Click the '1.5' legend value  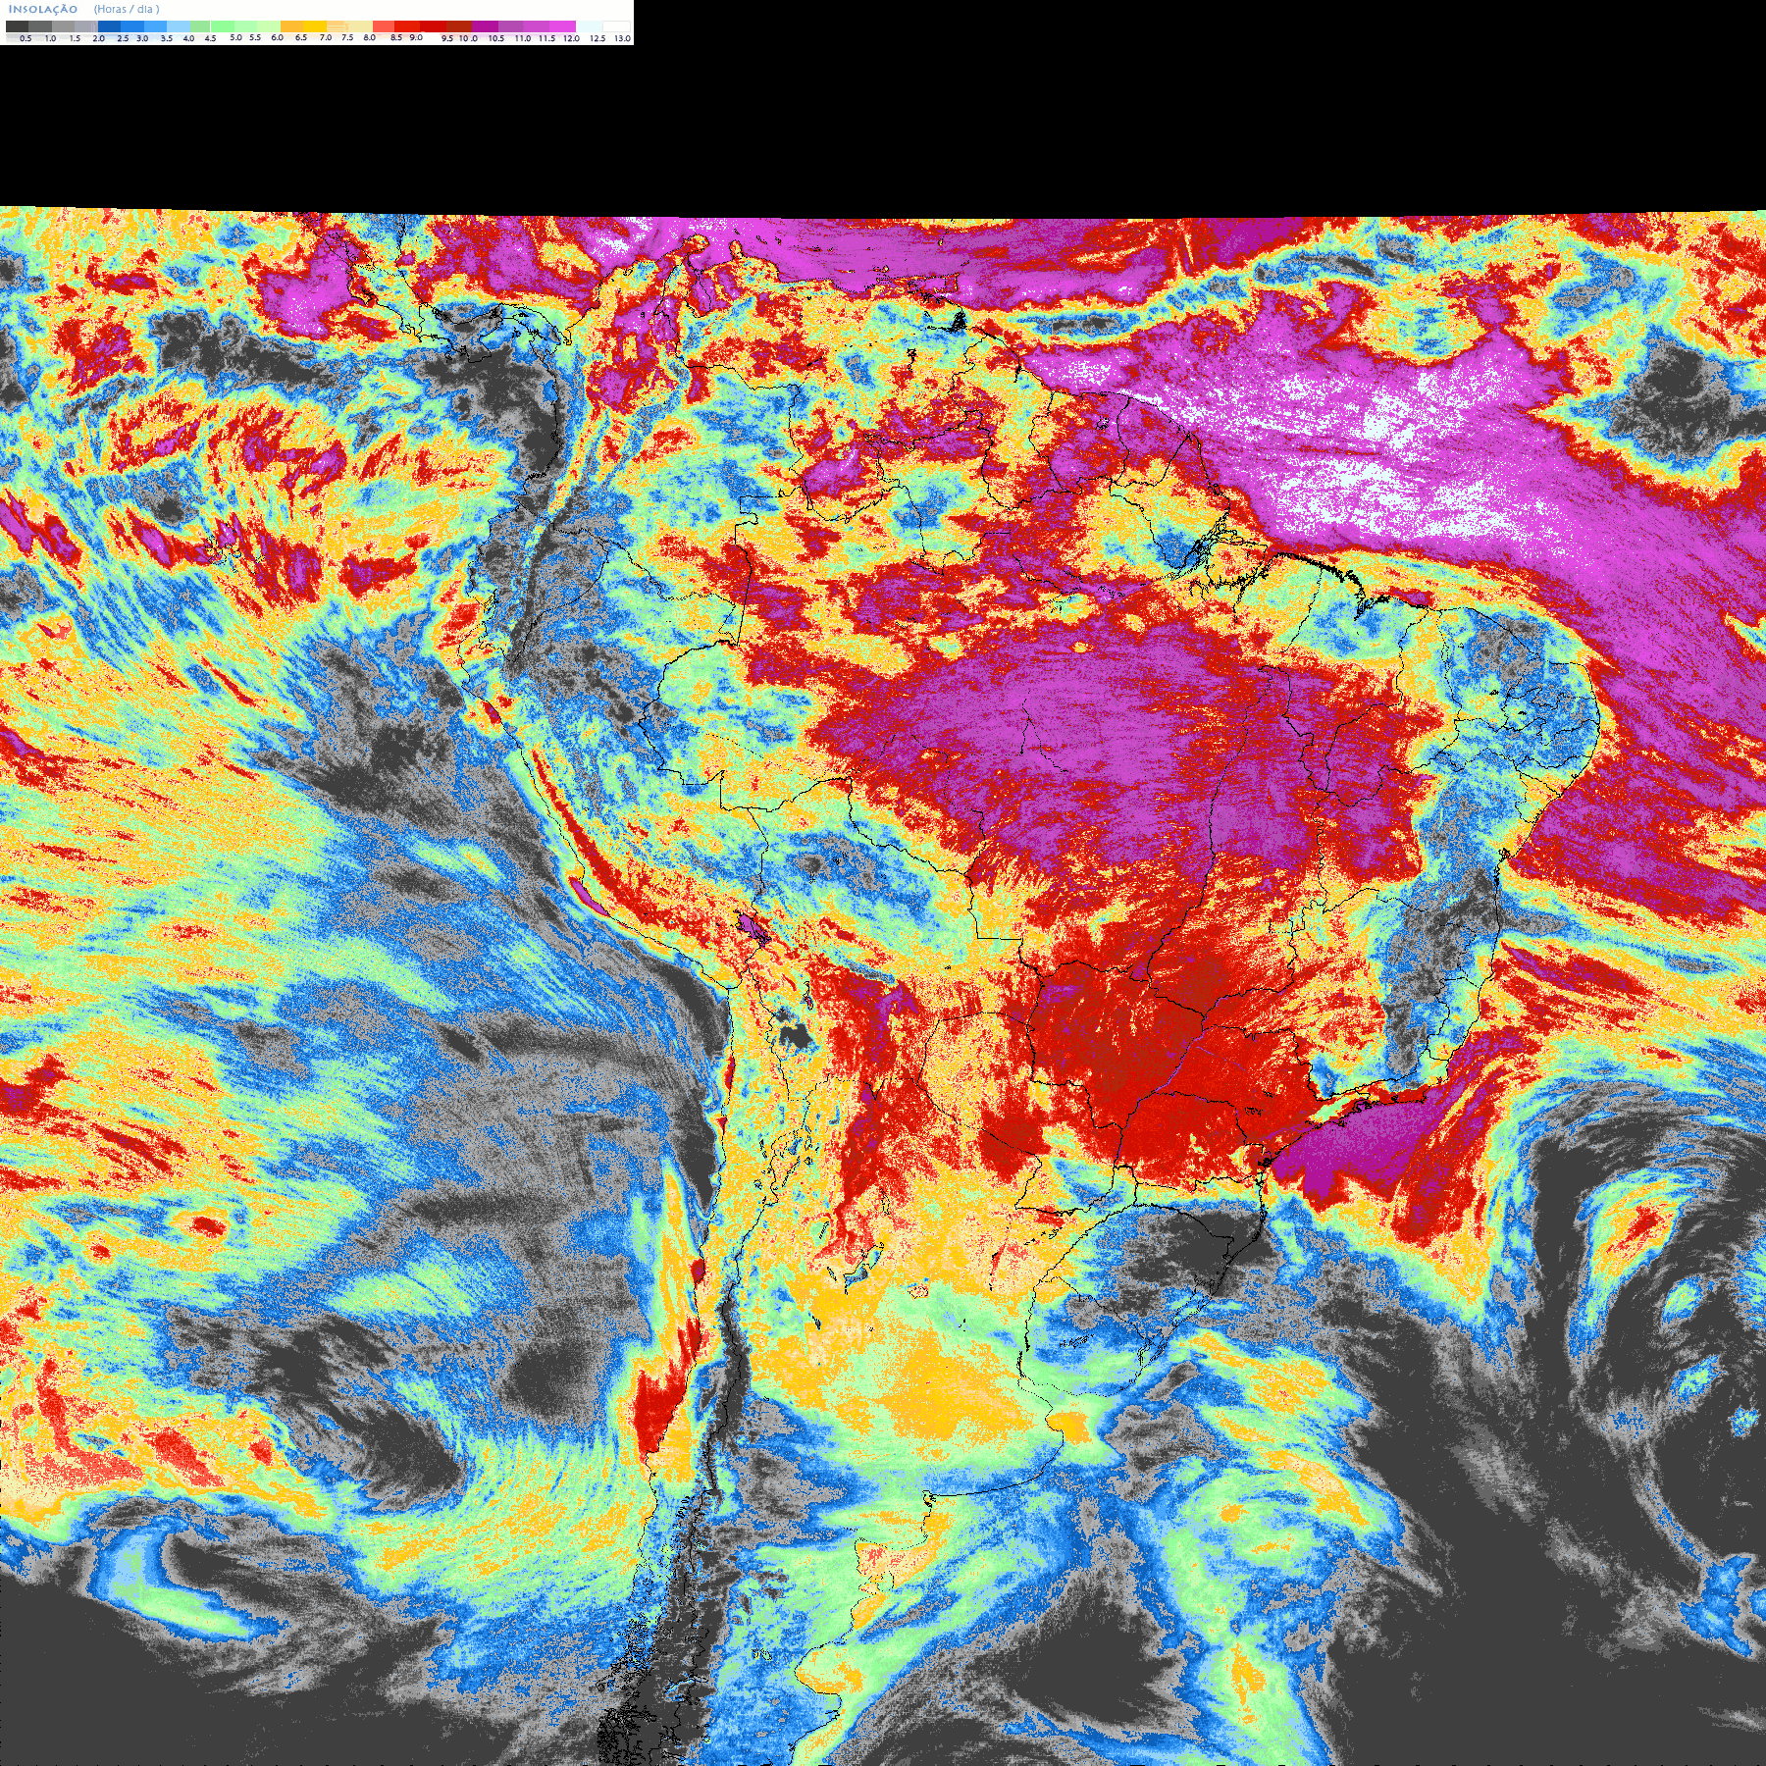[x=75, y=38]
